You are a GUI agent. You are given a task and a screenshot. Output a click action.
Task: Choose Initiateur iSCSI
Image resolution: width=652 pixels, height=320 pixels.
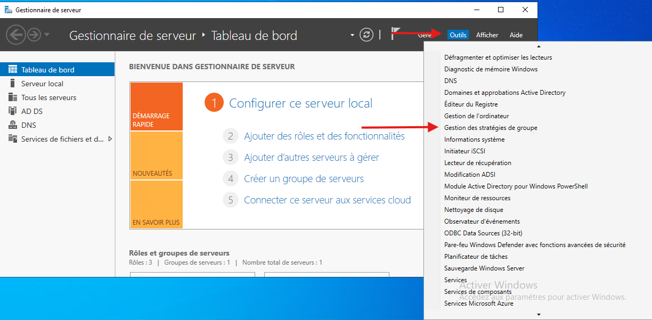(x=465, y=151)
